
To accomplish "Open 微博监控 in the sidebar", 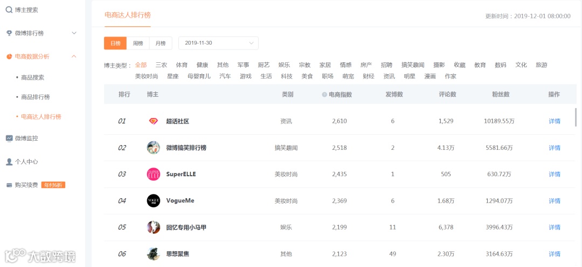I will pos(26,138).
